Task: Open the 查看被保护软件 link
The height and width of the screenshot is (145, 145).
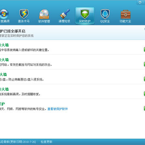Action: (58, 109)
